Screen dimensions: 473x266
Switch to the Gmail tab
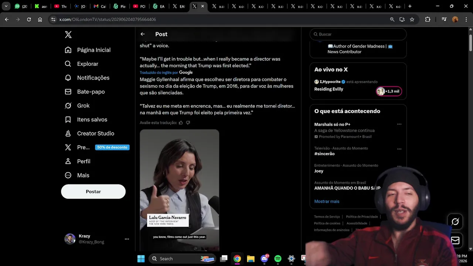click(100, 6)
